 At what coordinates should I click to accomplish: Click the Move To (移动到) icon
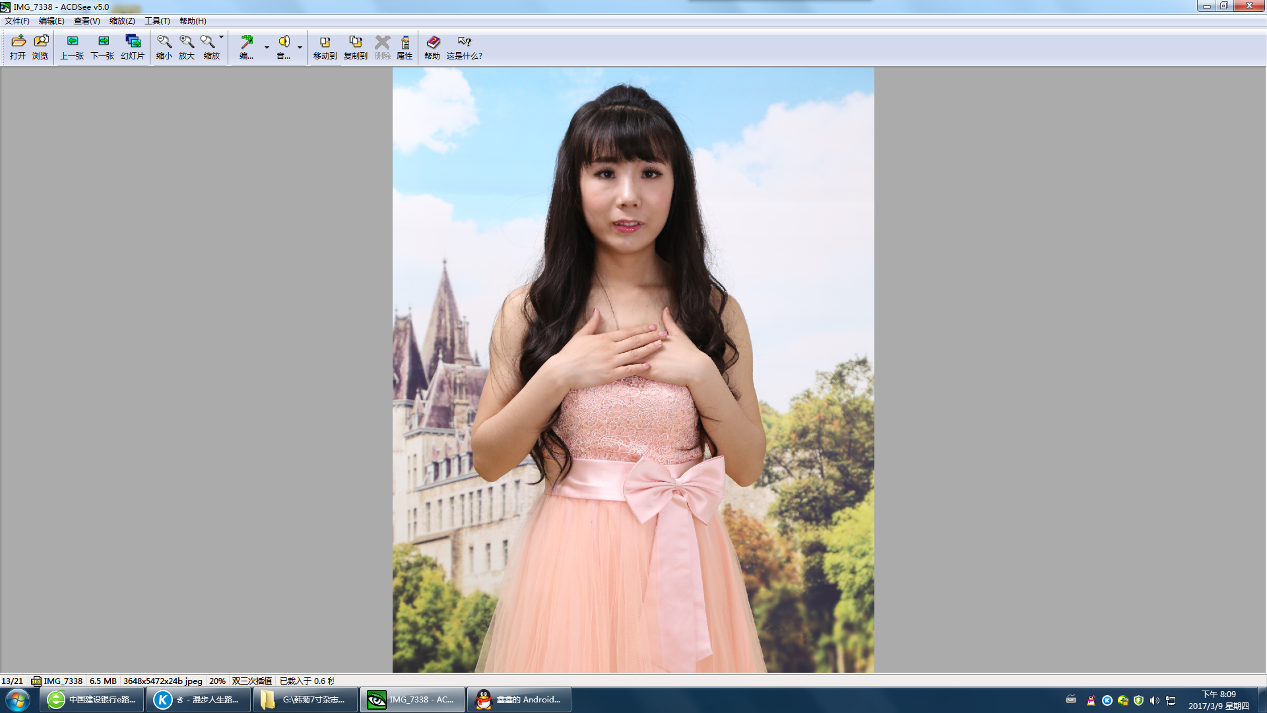[x=325, y=47]
